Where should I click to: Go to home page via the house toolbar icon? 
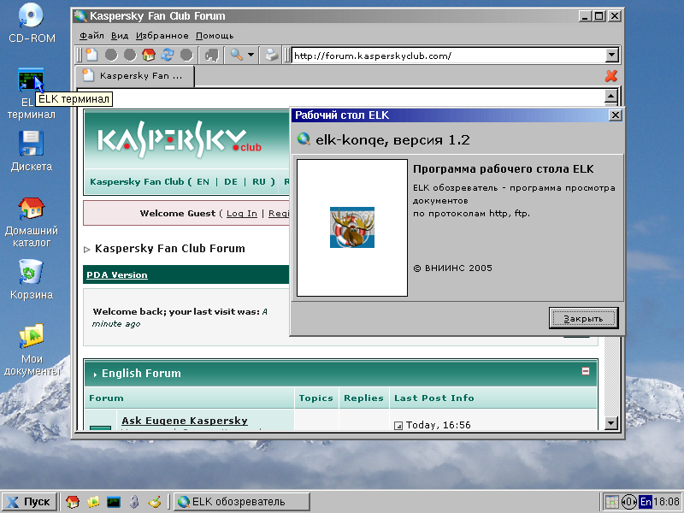[149, 55]
